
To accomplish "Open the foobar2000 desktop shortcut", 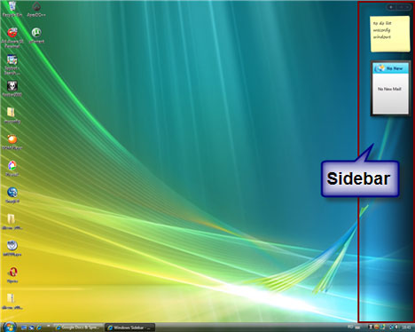I will [12, 89].
